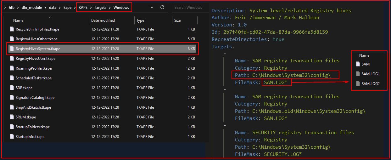This screenshot has width=391, height=160.
Task: Click the SAM.LOG2 file icon
Action: (x=358, y=84)
